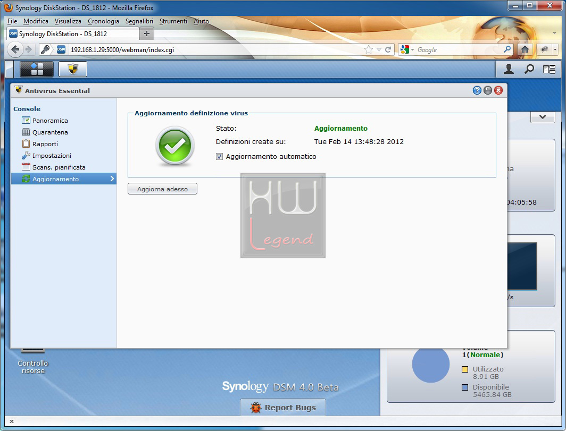Open the Segnalibri menu
The height and width of the screenshot is (431, 566).
139,21
